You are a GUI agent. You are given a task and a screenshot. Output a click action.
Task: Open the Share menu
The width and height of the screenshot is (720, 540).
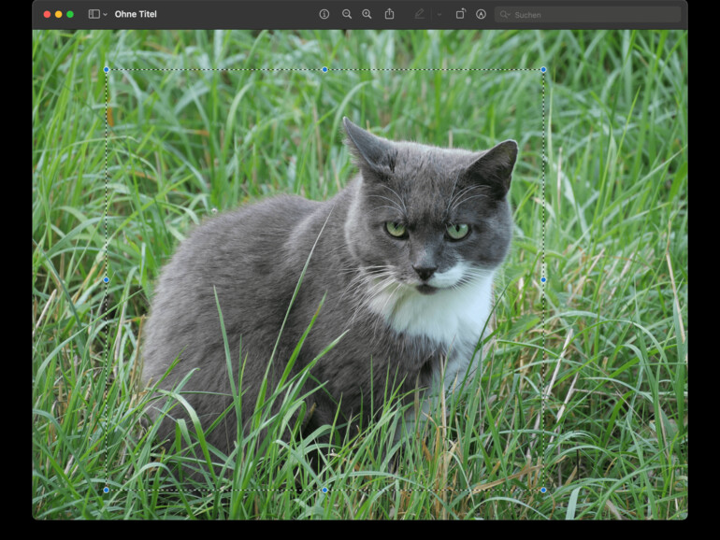[x=389, y=14]
